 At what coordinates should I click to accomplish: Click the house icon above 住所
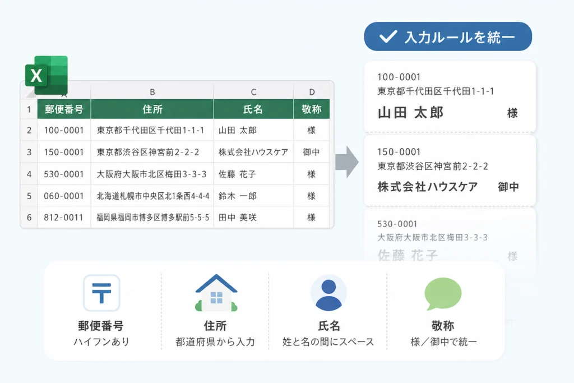(x=216, y=293)
